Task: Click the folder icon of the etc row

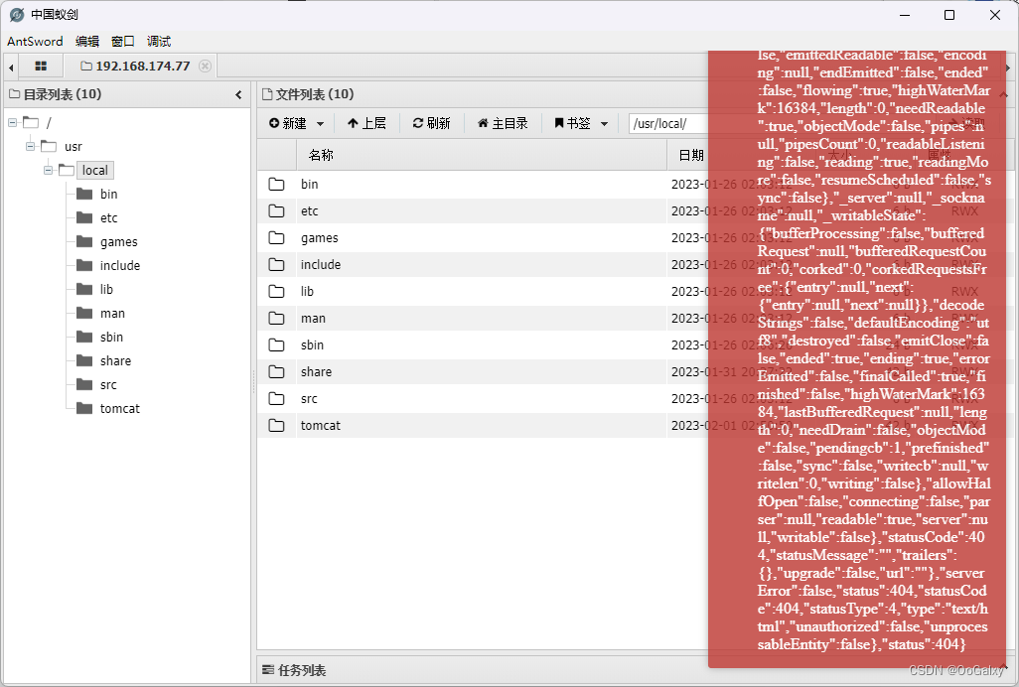Action: [x=276, y=211]
